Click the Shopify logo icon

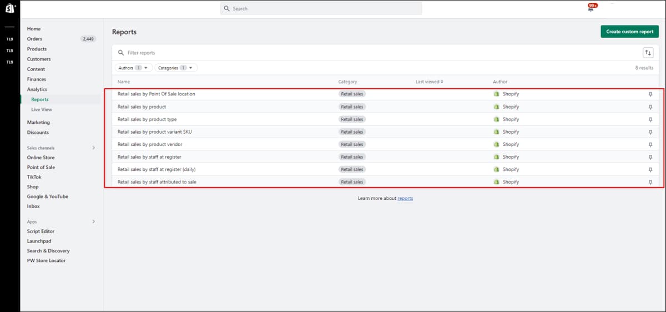[10, 9]
